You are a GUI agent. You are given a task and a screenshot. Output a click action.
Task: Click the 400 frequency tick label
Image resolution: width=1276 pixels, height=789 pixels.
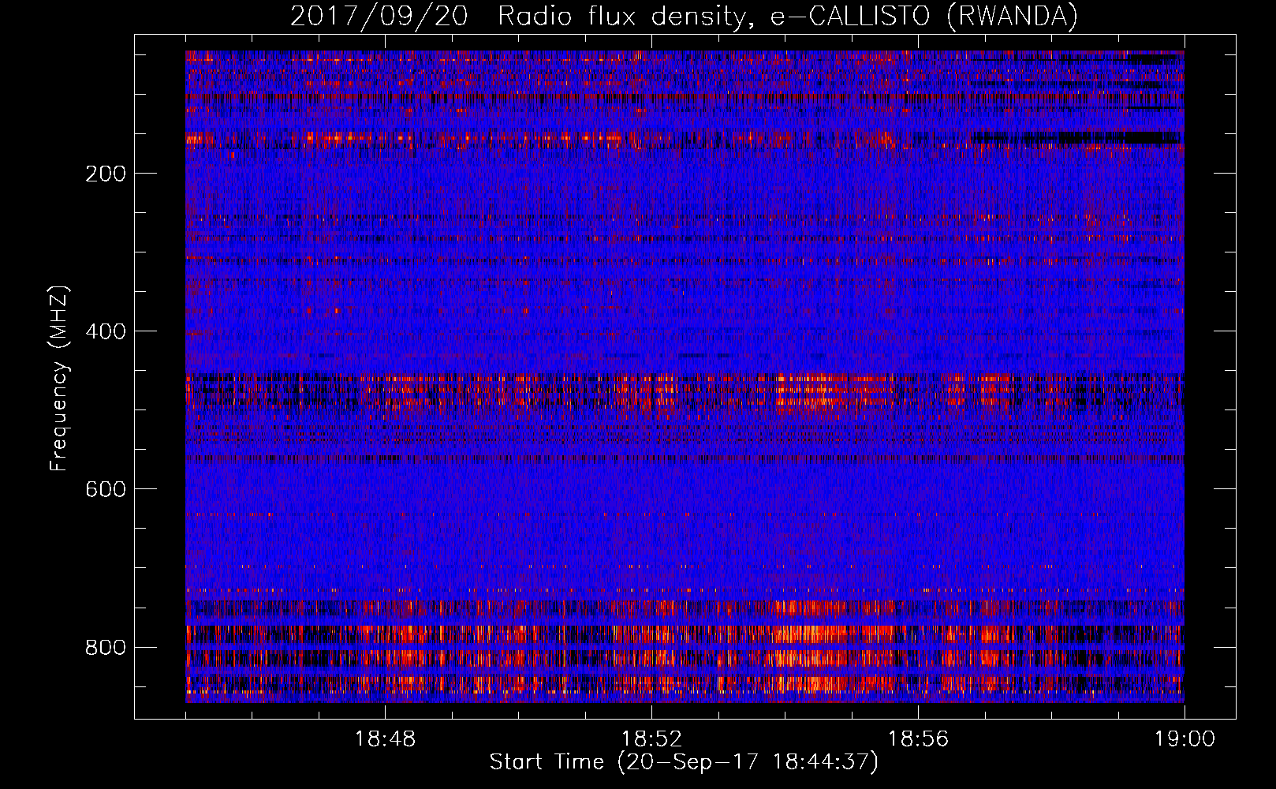pos(105,331)
